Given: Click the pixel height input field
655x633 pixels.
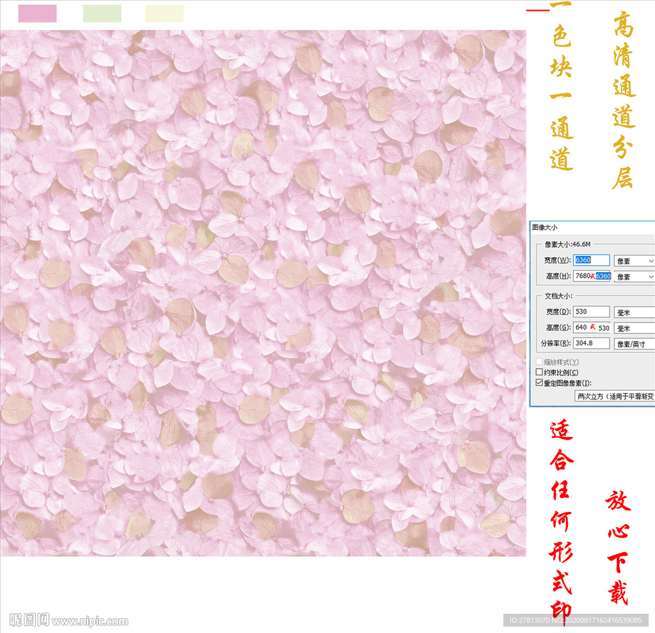Looking at the screenshot, I should [x=591, y=276].
